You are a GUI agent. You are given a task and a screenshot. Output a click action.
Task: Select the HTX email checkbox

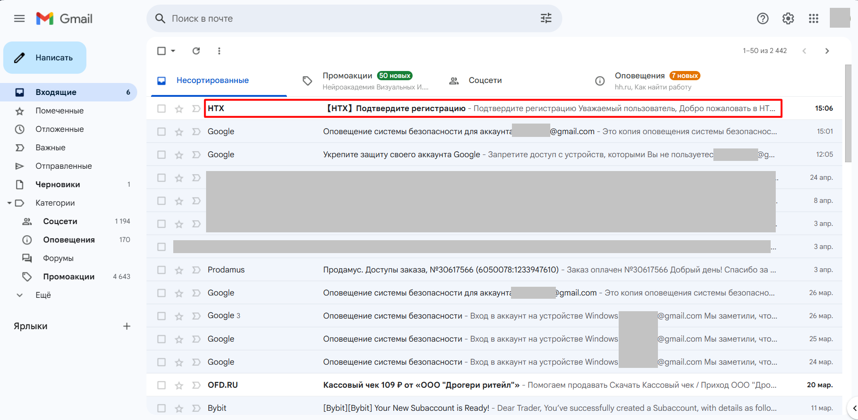pyautogui.click(x=161, y=109)
